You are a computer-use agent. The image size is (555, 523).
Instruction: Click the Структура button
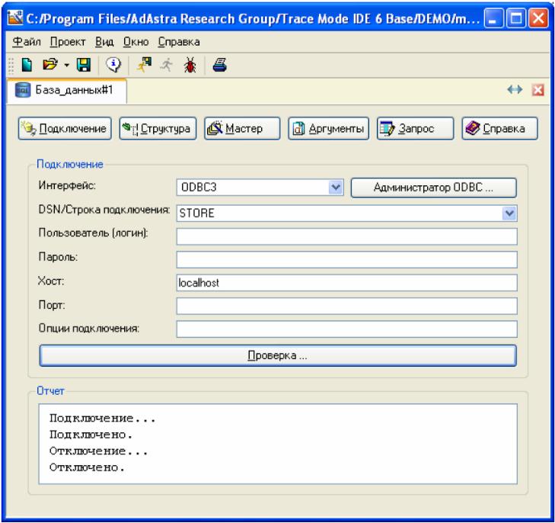pyautogui.click(x=158, y=128)
